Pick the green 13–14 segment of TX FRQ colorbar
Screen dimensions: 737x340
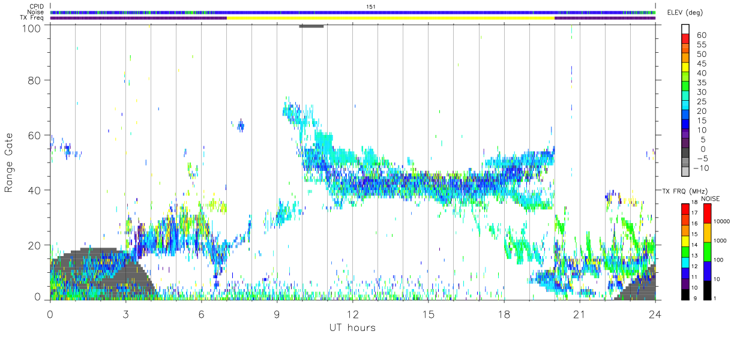pyautogui.click(x=686, y=252)
